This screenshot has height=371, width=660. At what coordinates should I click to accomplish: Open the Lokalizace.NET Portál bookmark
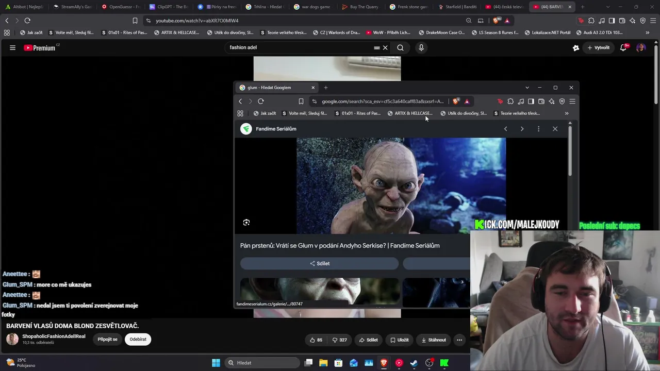(x=547, y=32)
